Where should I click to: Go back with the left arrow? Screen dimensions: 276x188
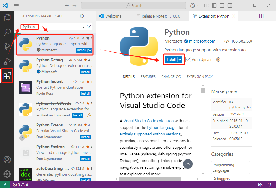pyautogui.click(x=66, y=6)
